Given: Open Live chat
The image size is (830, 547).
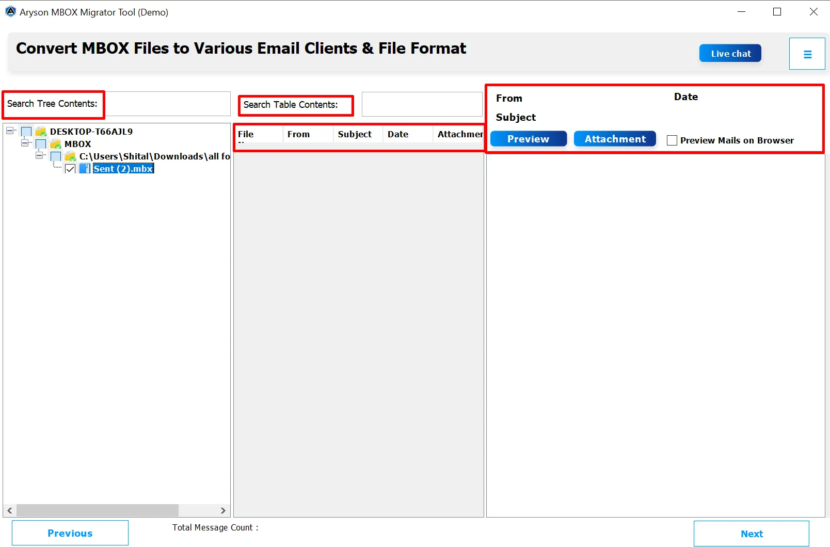Looking at the screenshot, I should (730, 53).
